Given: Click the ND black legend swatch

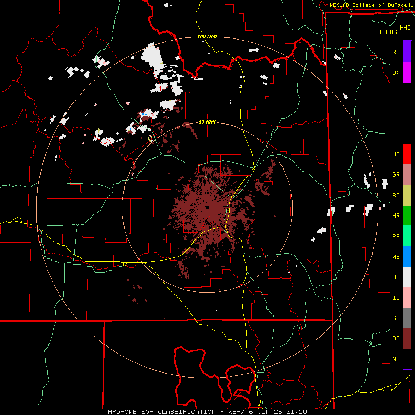Looking at the screenshot, I should coord(407,359).
